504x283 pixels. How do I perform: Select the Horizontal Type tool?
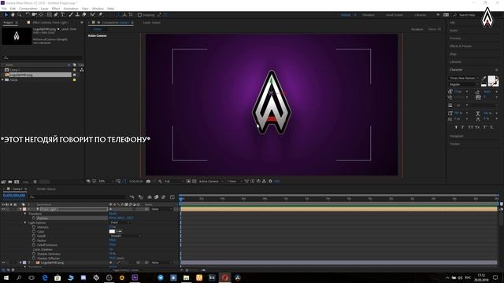(63, 15)
